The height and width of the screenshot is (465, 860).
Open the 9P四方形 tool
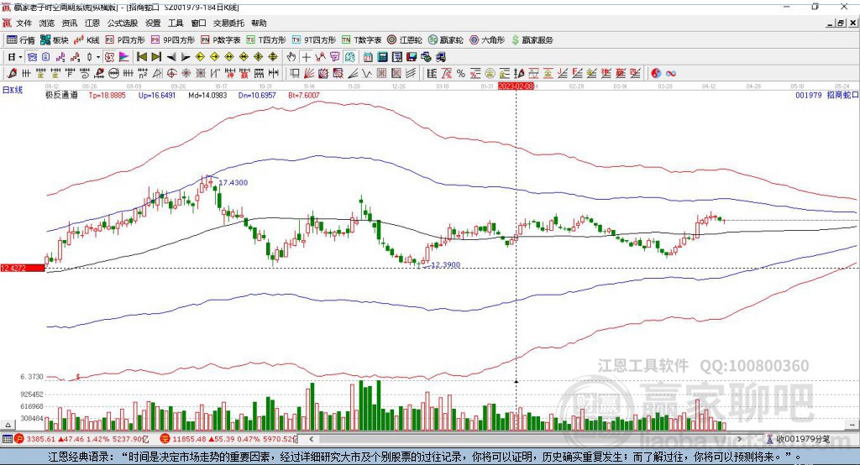tap(173, 40)
